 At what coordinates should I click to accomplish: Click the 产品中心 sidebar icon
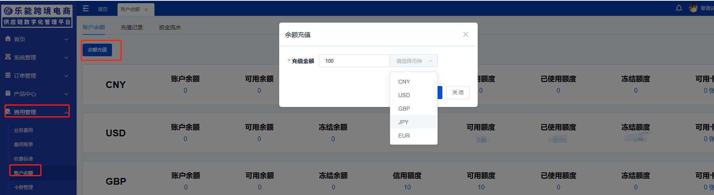[8, 93]
